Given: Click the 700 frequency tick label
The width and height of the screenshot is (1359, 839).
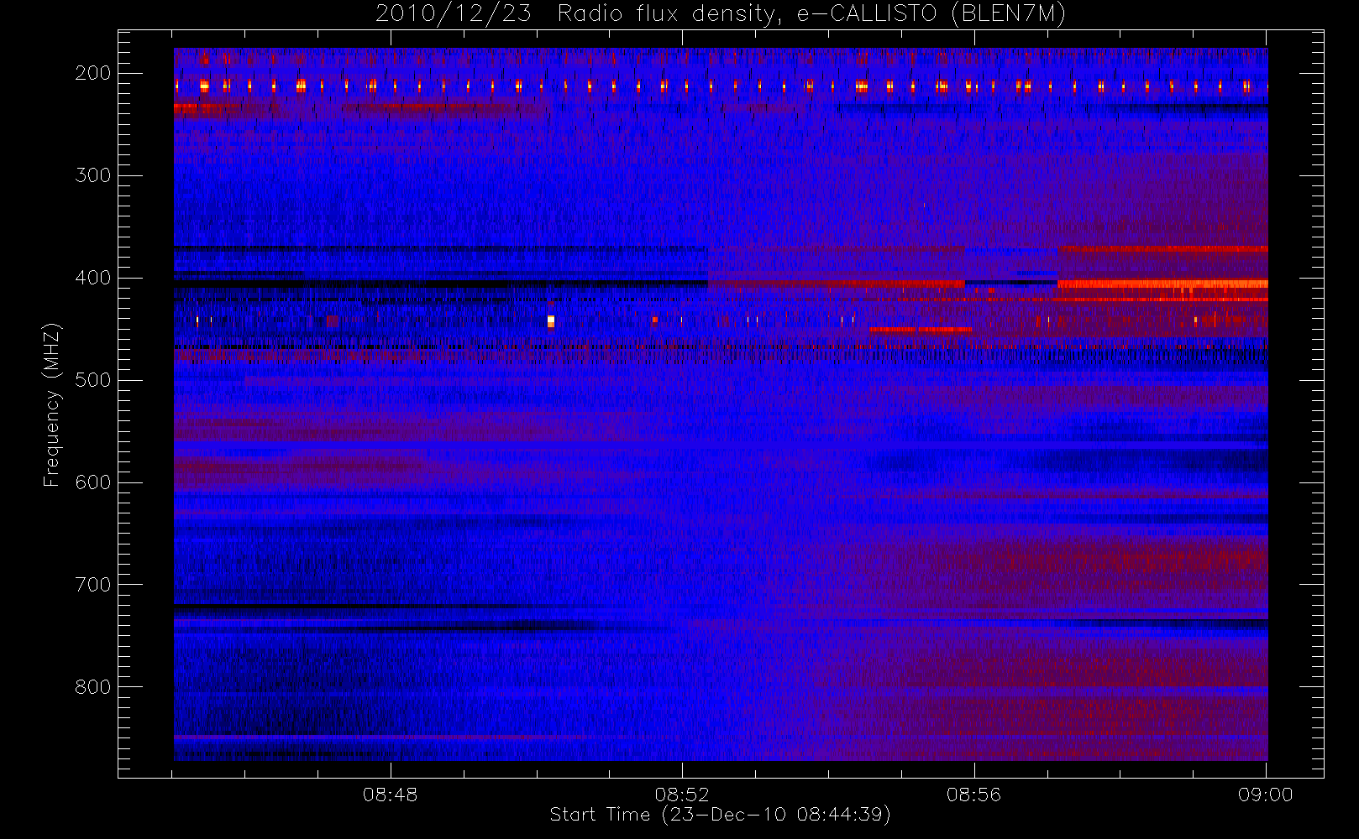Looking at the screenshot, I should [x=92, y=585].
